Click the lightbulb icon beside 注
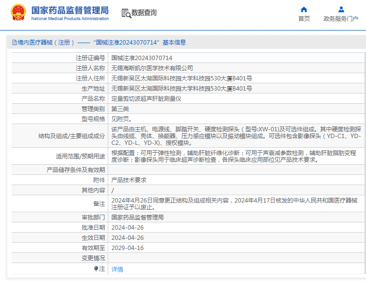This screenshot has height=281, width=366. 96,269
